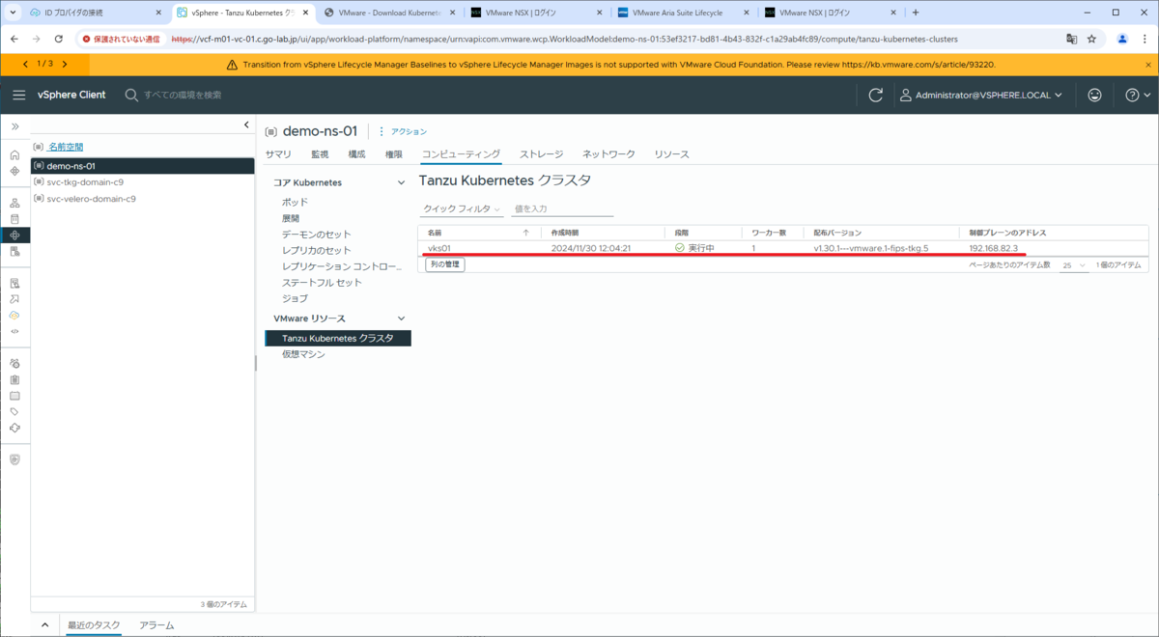The height and width of the screenshot is (637, 1159).
Task: Switch to 構成 tab
Action: (356, 154)
